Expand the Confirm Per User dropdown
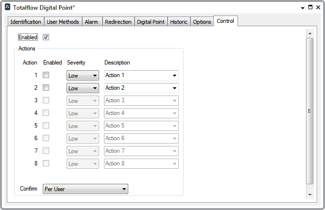The width and height of the screenshot is (325, 210). coord(86,189)
